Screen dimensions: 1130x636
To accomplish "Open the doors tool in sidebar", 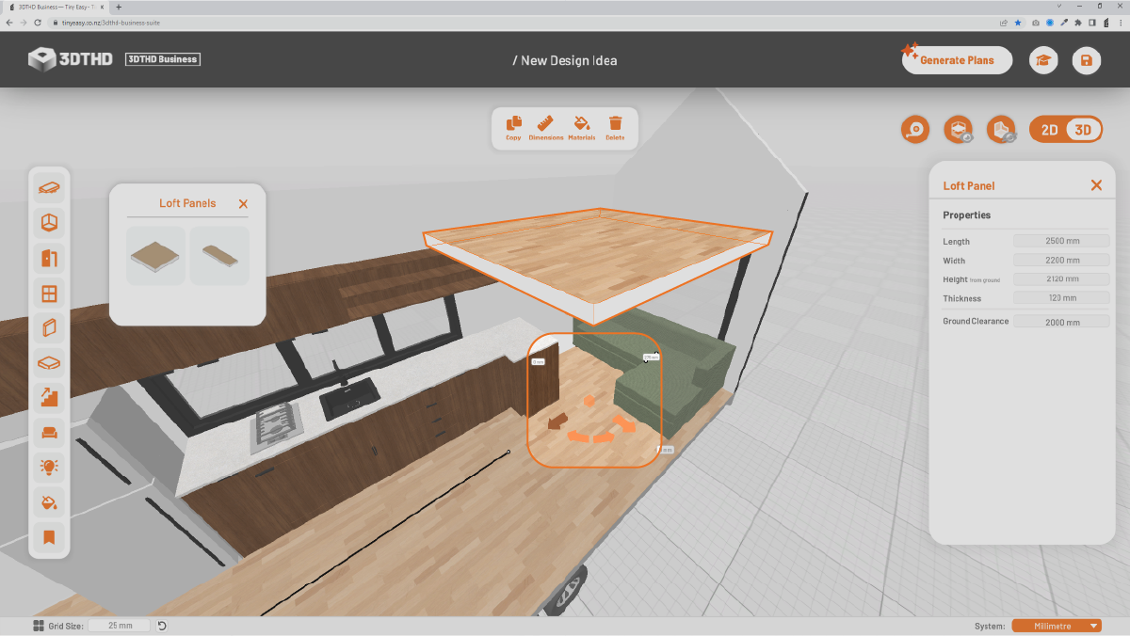I will tap(49, 258).
